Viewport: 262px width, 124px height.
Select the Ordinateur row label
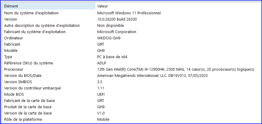(13, 38)
